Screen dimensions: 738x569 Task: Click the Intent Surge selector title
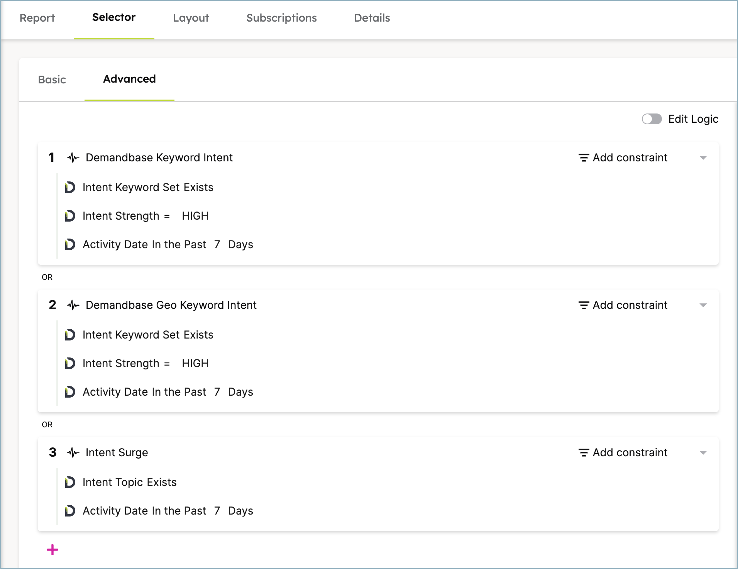tap(117, 452)
